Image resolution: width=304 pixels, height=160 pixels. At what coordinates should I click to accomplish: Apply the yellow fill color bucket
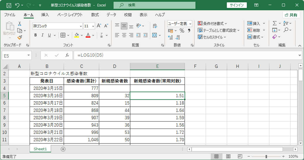point(77,35)
